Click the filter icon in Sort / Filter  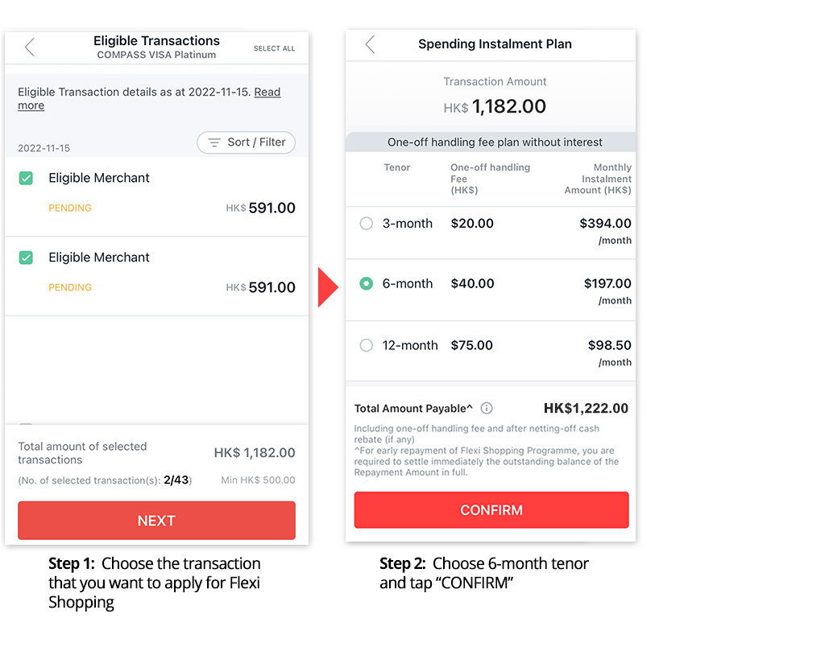214,142
